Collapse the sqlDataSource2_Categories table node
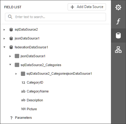The image size is (126, 124). point(10,65)
